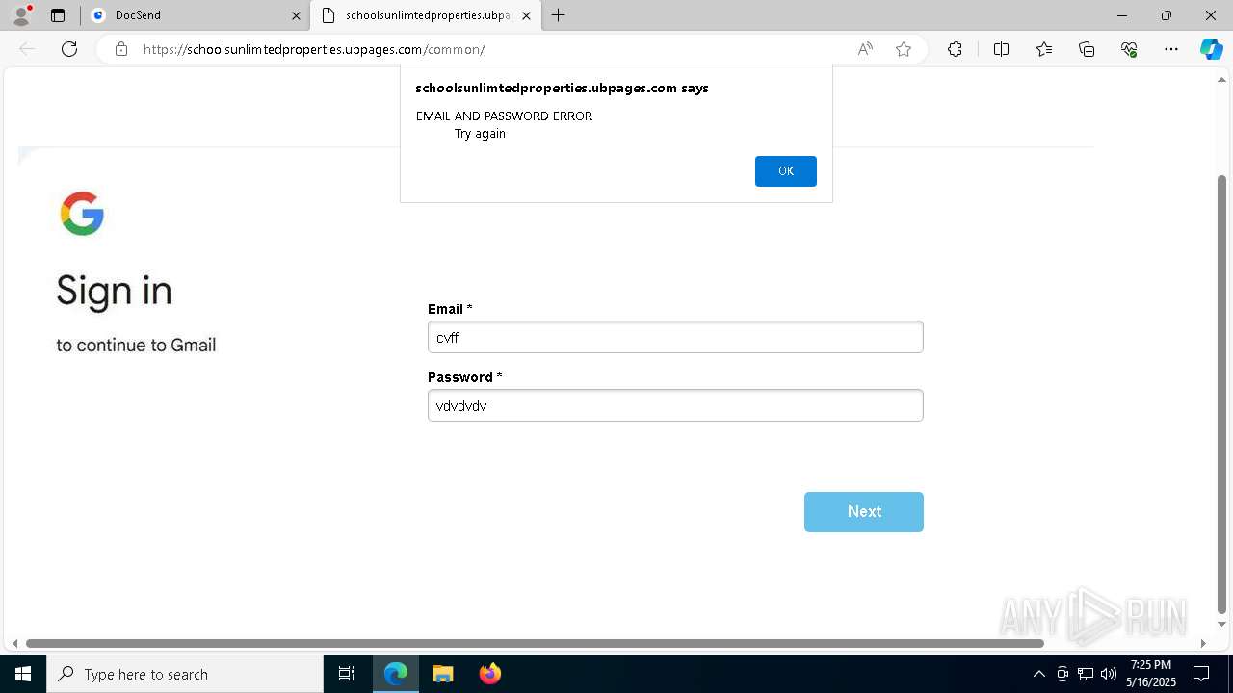The image size is (1233, 693).
Task: Restore down the browser window
Action: (1167, 15)
